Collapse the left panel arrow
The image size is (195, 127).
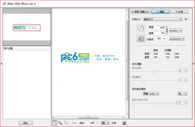point(1,64)
